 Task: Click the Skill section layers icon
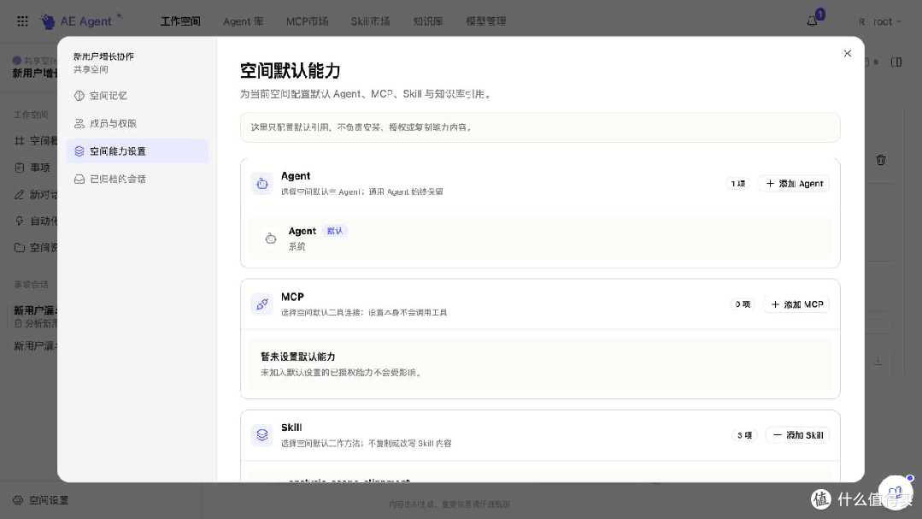coord(262,435)
